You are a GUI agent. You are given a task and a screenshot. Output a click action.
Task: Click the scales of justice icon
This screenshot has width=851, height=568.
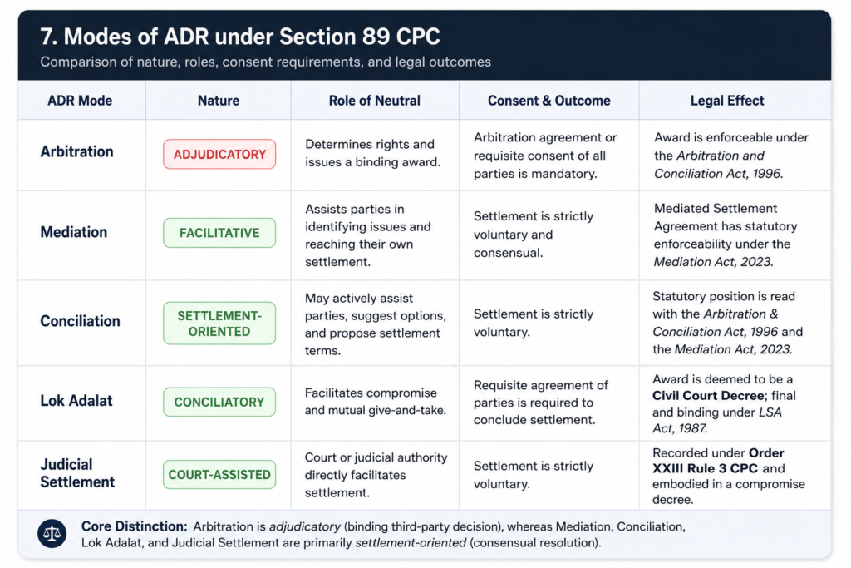(x=52, y=533)
